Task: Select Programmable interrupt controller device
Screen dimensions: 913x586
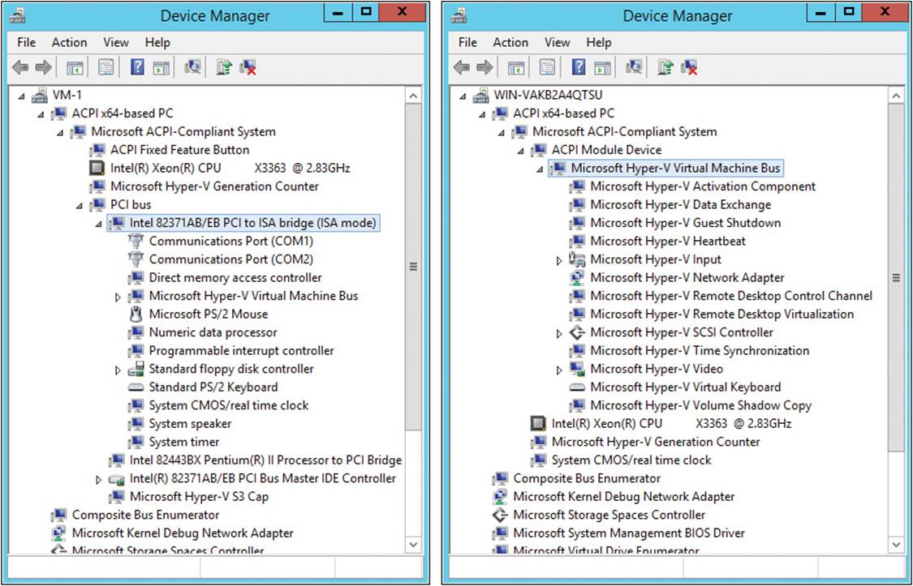Action: coord(241,351)
